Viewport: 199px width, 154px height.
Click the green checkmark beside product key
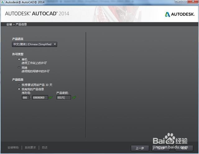74,97
